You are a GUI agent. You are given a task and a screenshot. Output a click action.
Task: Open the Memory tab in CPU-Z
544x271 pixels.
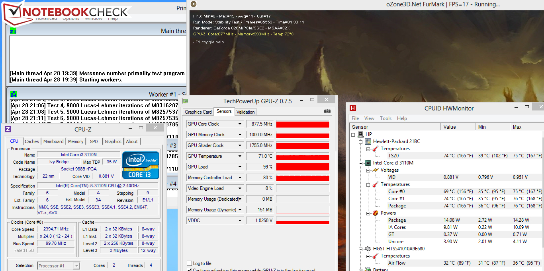(76, 141)
